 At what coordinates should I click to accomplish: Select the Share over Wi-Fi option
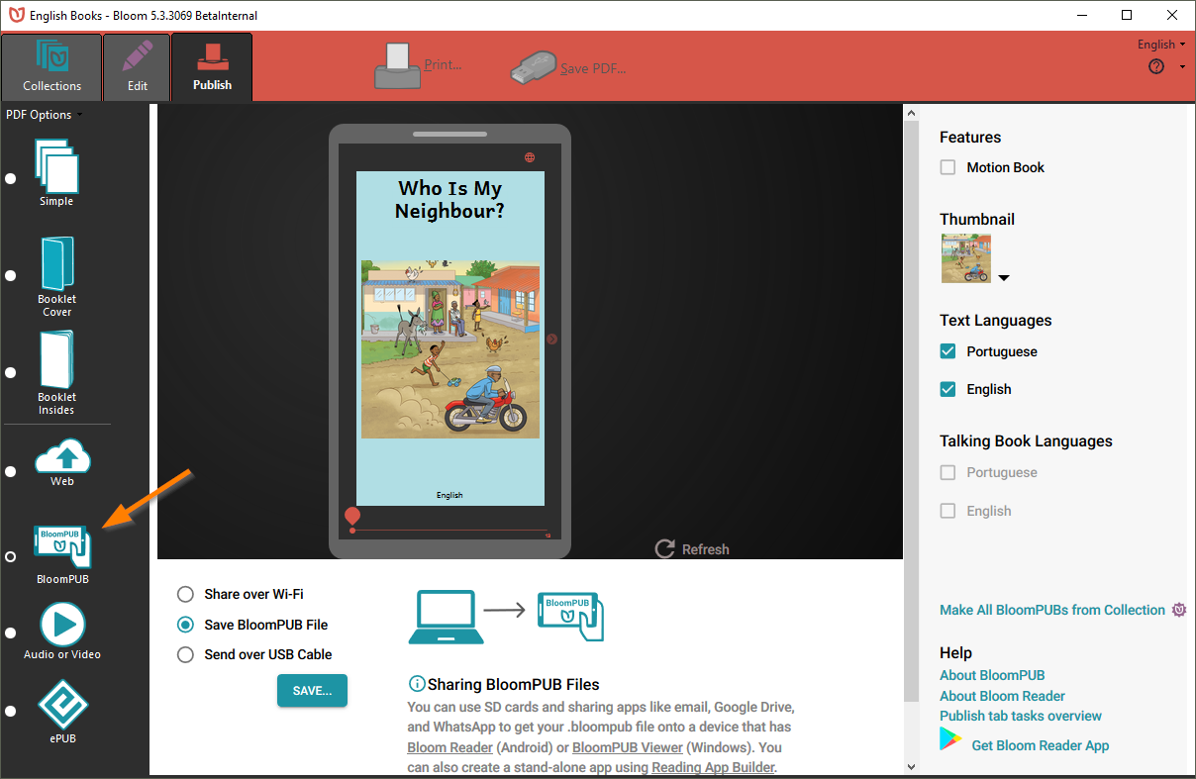point(185,594)
